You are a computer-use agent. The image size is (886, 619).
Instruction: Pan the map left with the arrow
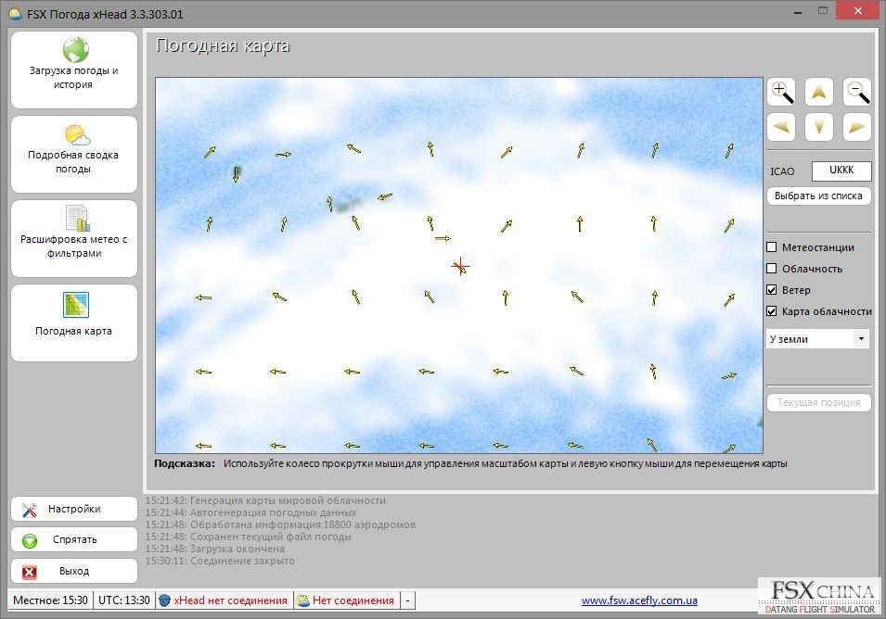pos(781,127)
